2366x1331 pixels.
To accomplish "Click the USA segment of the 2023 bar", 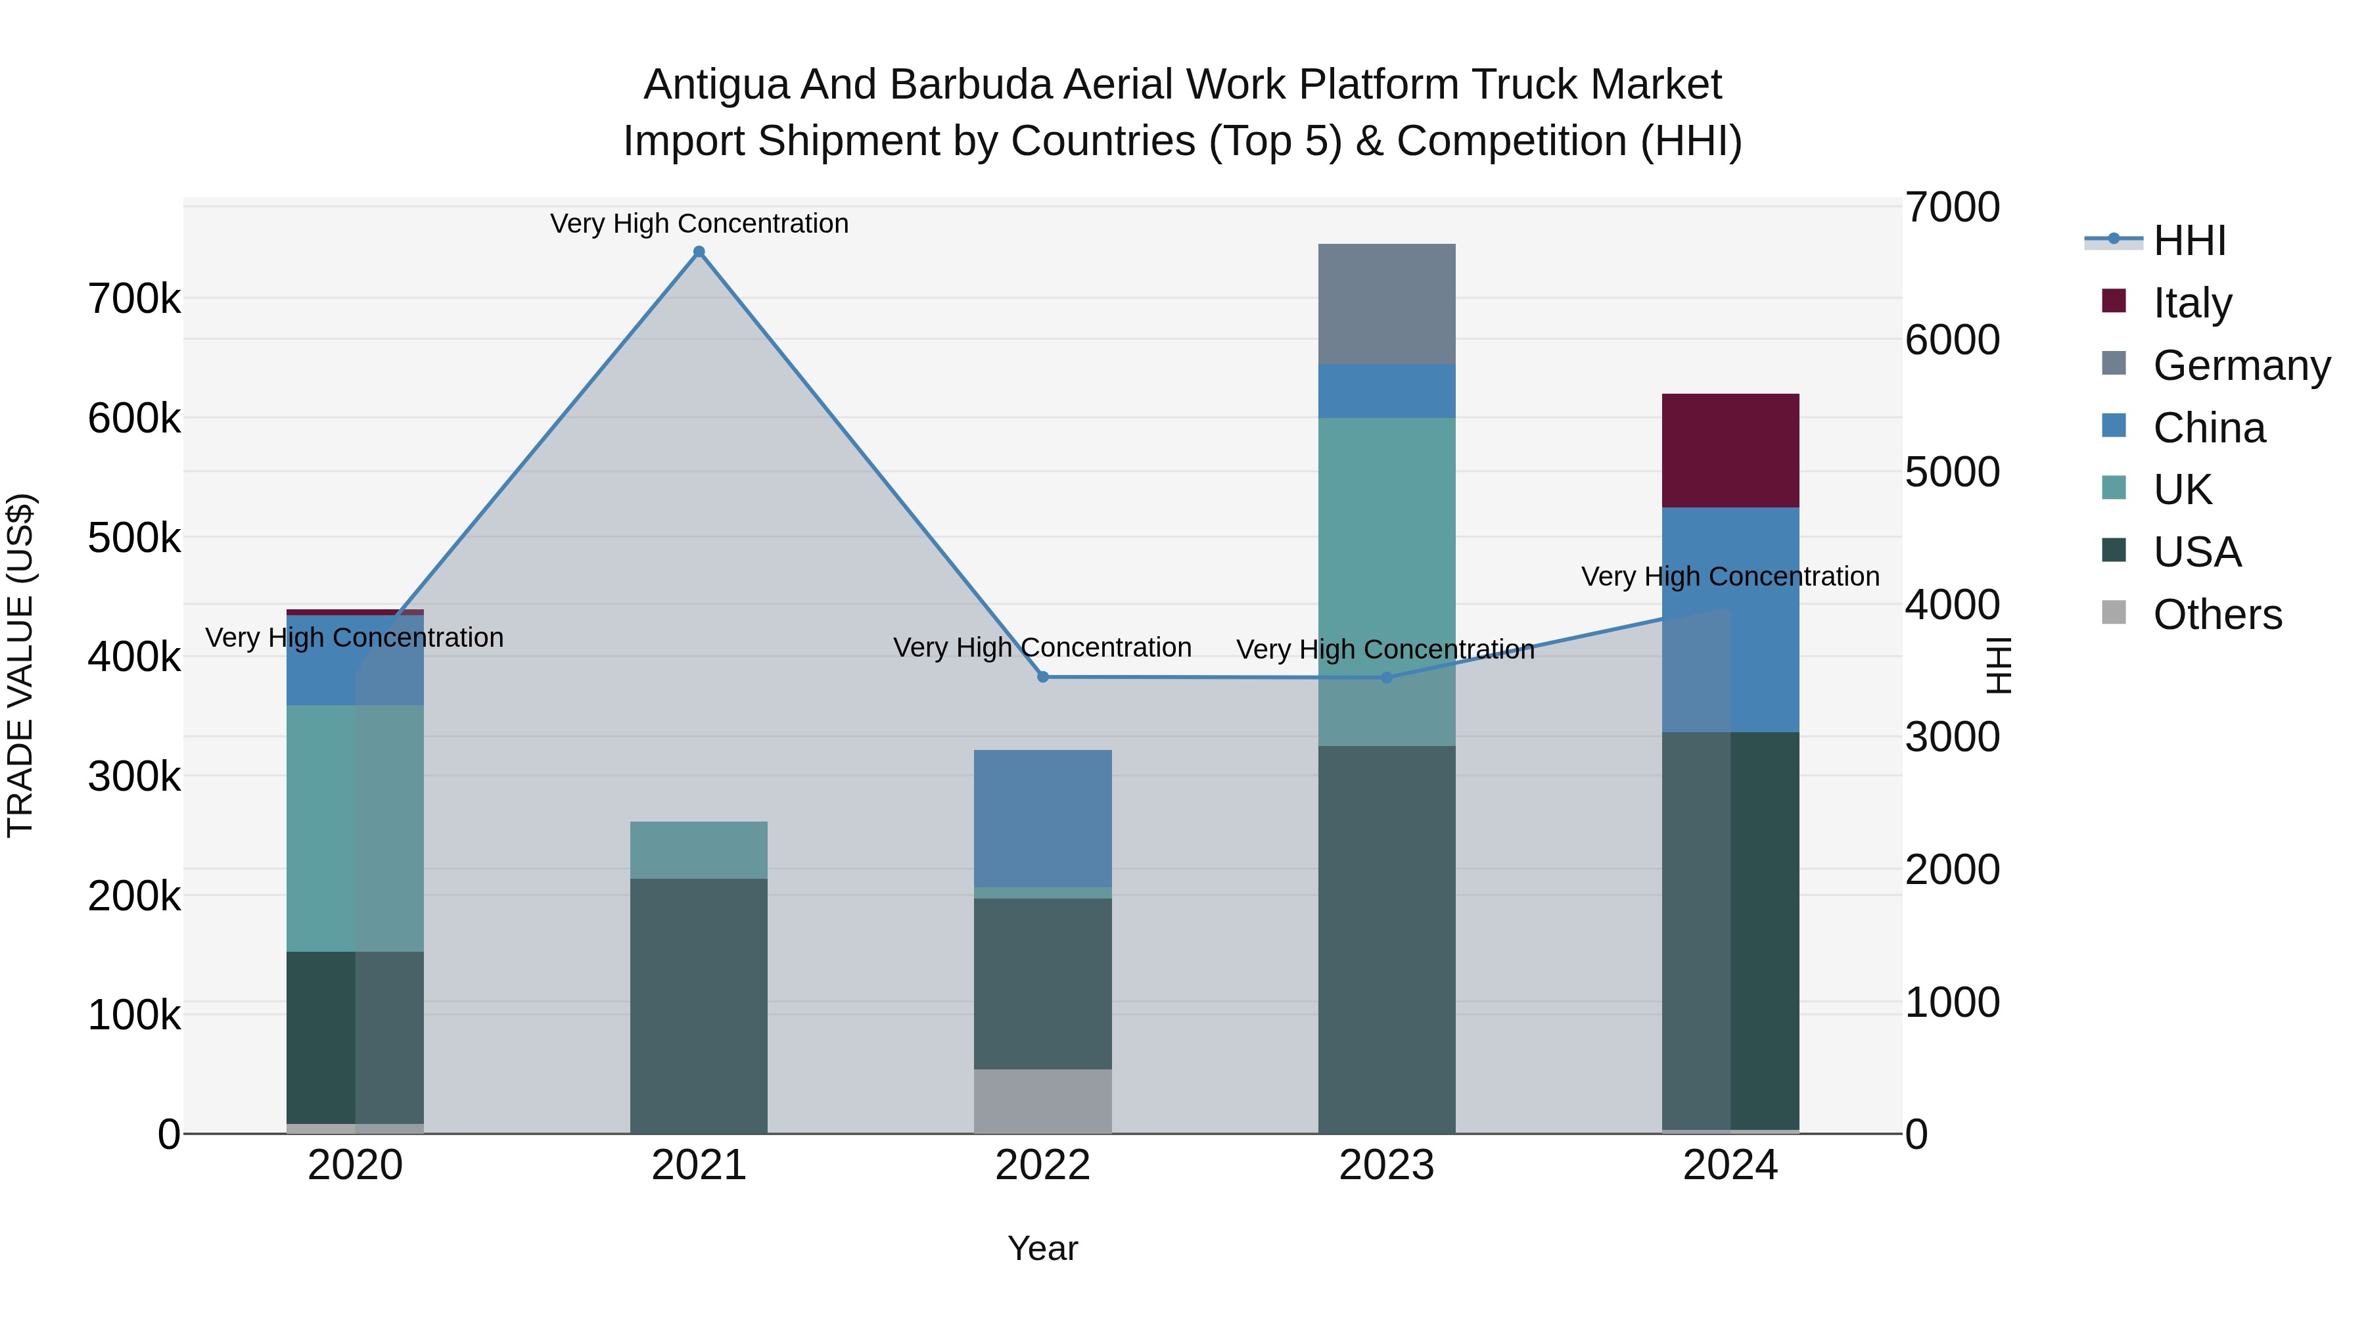I will tap(1387, 940).
